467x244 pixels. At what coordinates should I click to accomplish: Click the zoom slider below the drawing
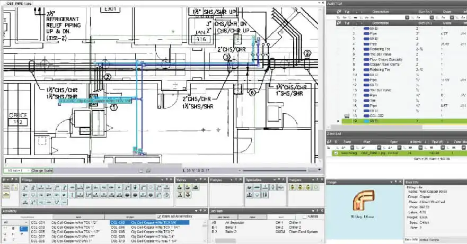[274, 170]
